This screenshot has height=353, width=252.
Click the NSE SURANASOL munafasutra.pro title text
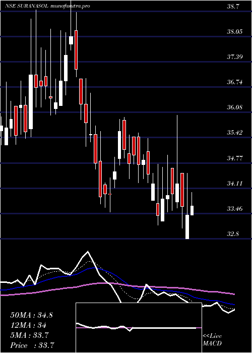click(47, 6)
